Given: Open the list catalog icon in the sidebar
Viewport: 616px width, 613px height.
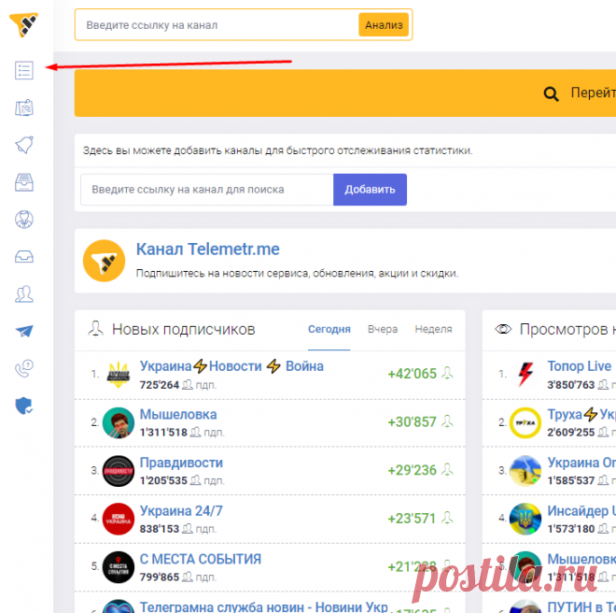Looking at the screenshot, I should (x=24, y=70).
